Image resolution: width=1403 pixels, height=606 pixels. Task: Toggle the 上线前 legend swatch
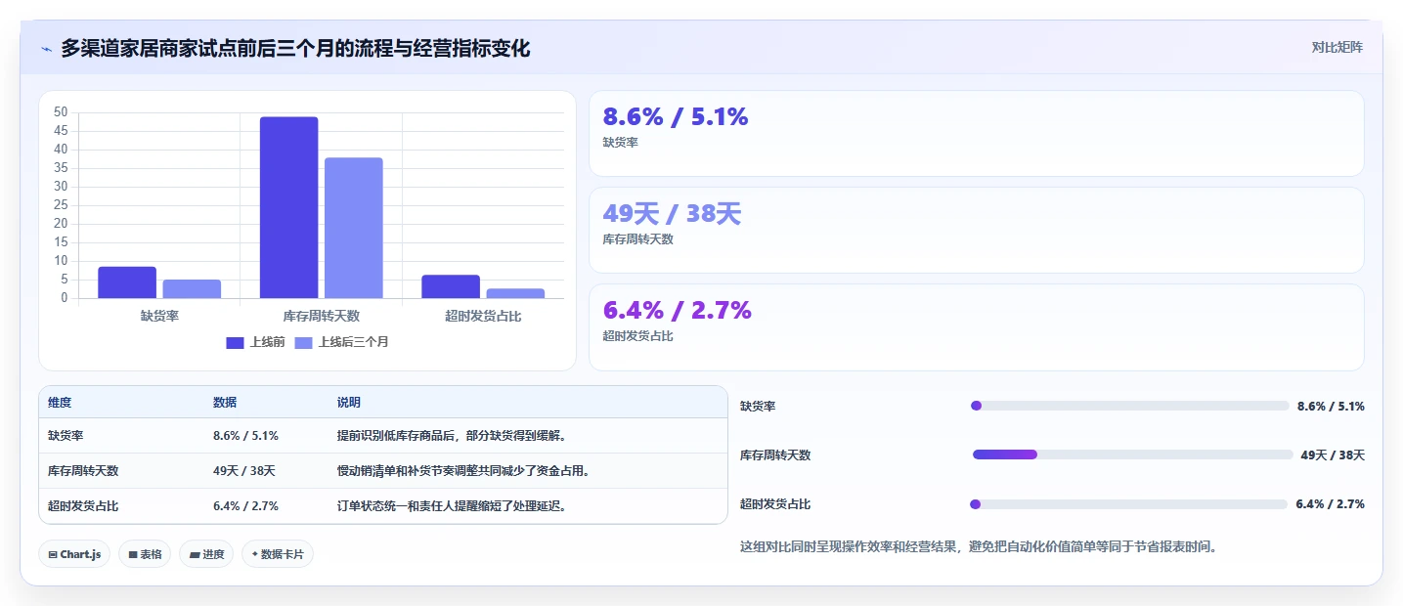point(235,342)
